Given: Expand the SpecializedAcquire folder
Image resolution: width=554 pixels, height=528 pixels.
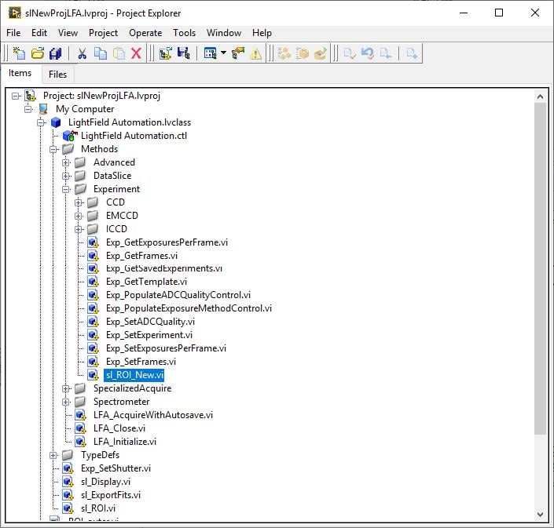Looking at the screenshot, I should [x=66, y=388].
